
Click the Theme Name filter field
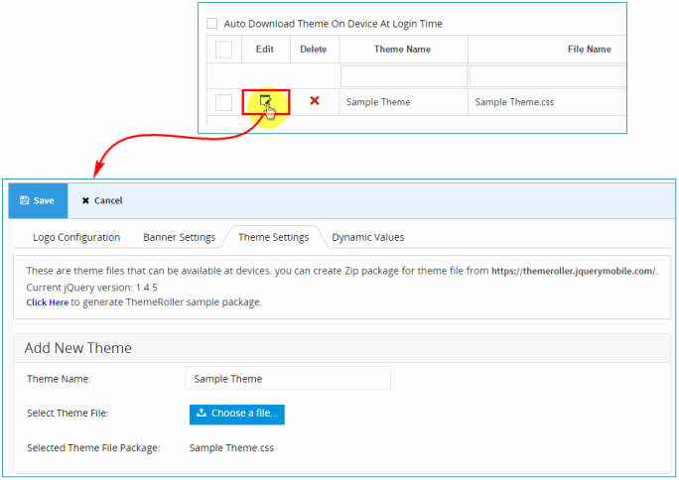(404, 76)
